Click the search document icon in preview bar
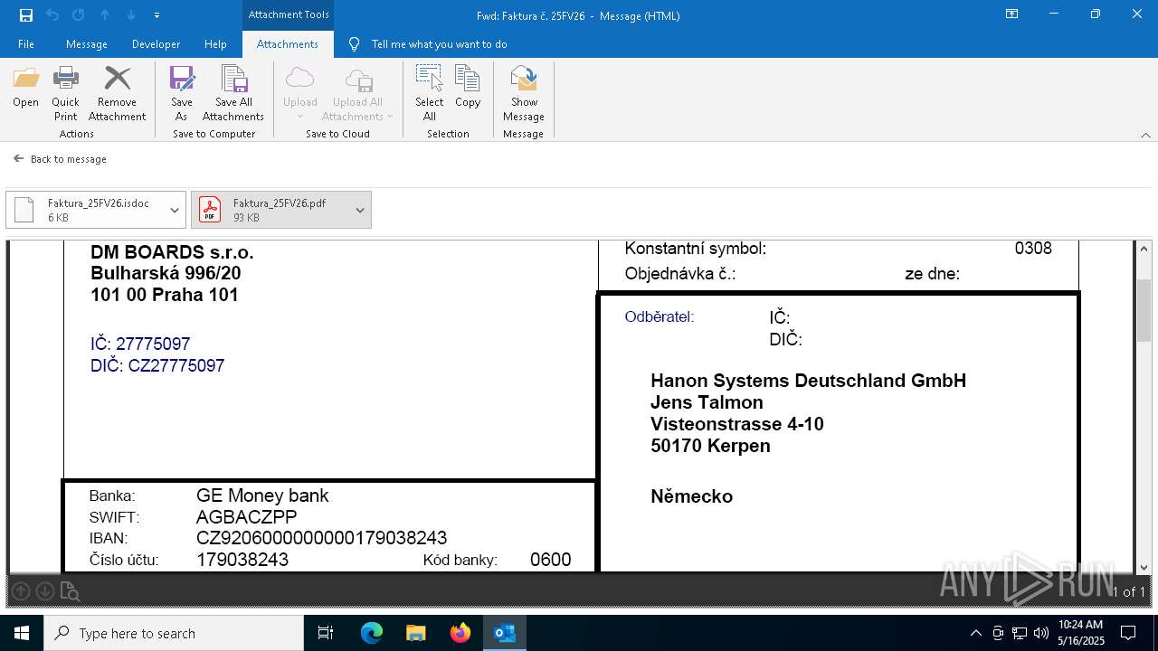The height and width of the screenshot is (651, 1158). click(70, 591)
